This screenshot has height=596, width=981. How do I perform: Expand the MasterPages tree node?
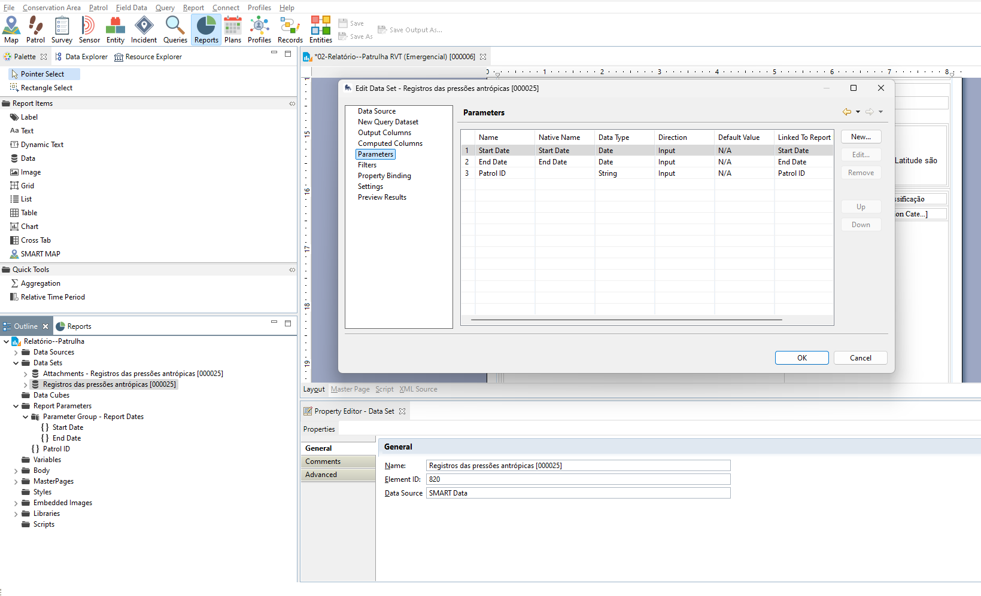(16, 482)
